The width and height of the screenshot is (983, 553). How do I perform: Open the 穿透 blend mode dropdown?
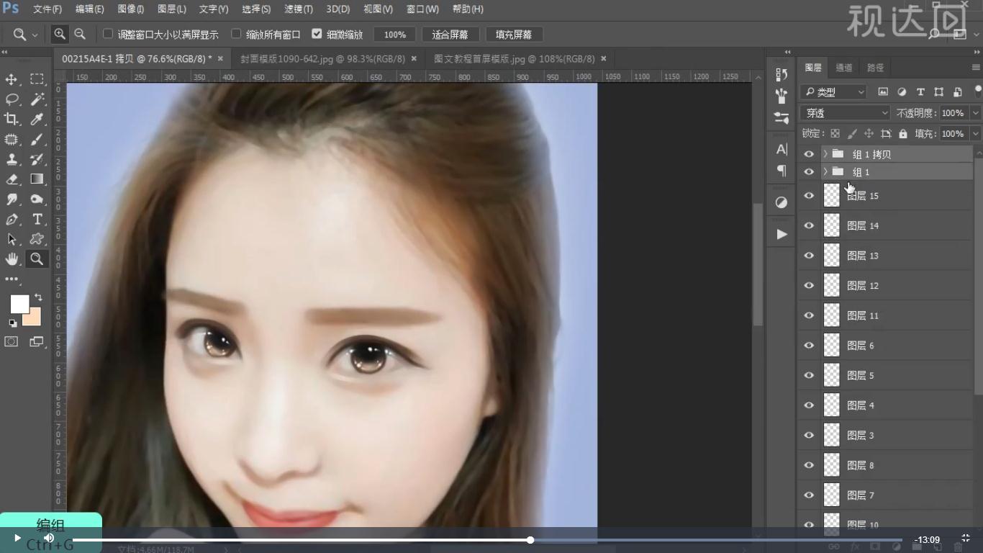pyautogui.click(x=846, y=113)
